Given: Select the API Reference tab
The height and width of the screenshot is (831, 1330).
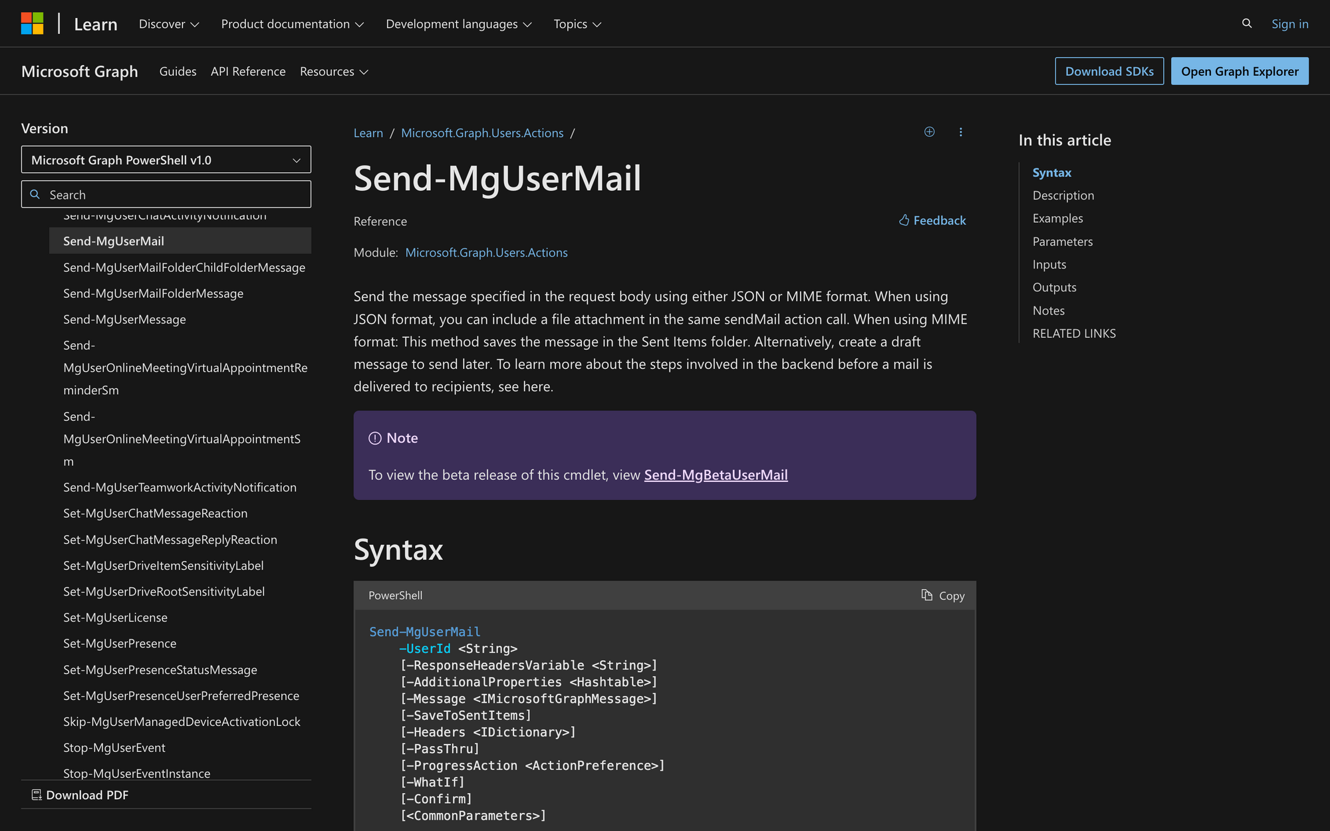Looking at the screenshot, I should [x=247, y=71].
